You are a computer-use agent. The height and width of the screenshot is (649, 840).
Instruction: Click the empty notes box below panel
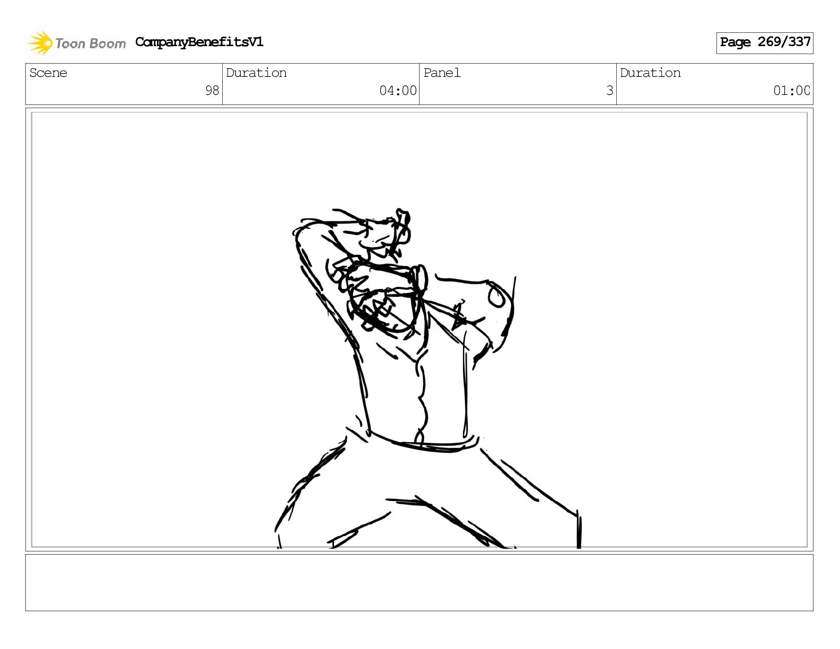[419, 583]
